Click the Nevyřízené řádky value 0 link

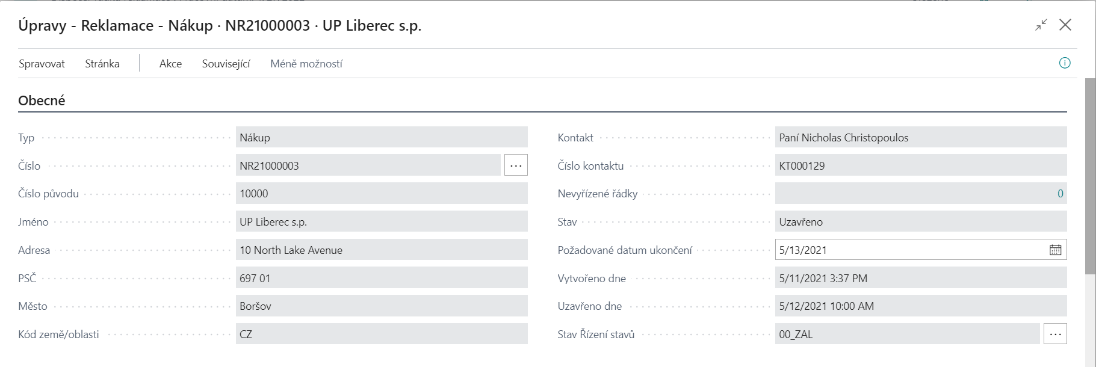click(1060, 194)
